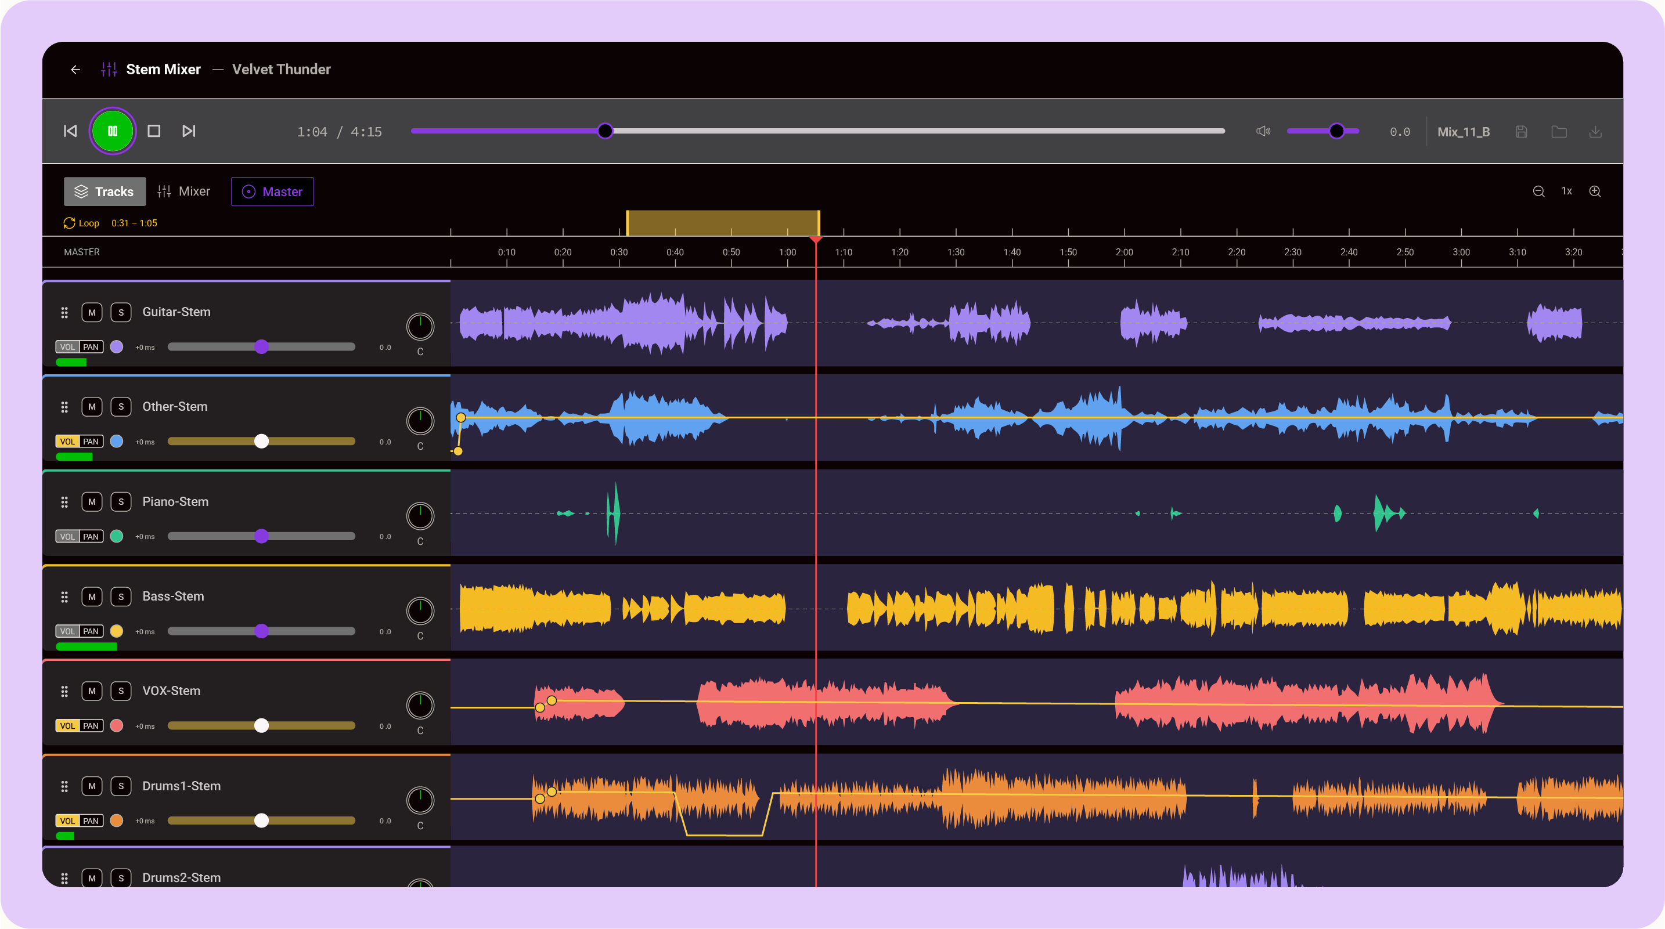Mute the Drums1-Stem track
This screenshot has width=1665, height=929.
[92, 786]
